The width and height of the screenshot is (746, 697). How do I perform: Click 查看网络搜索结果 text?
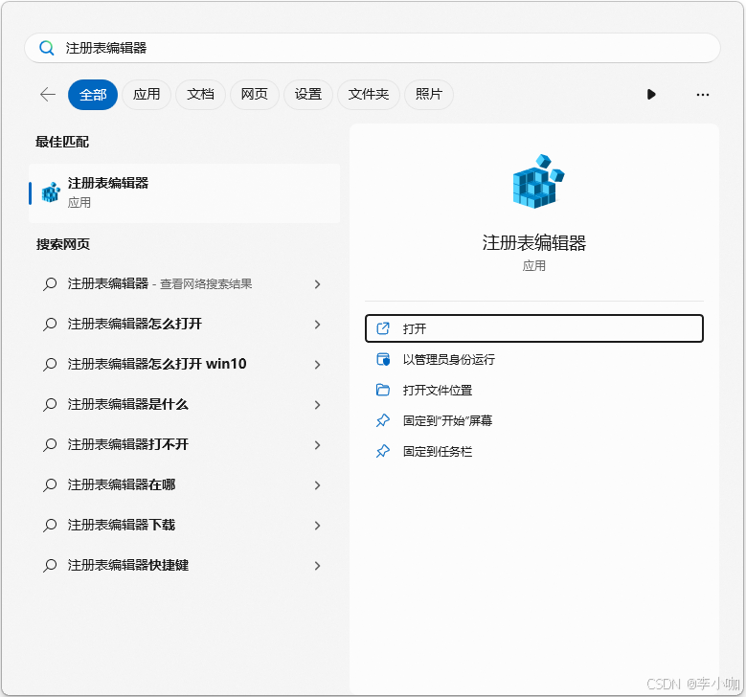tap(206, 284)
